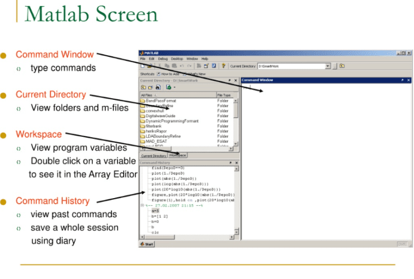Switch to the Workspace tab

[x=177, y=156]
